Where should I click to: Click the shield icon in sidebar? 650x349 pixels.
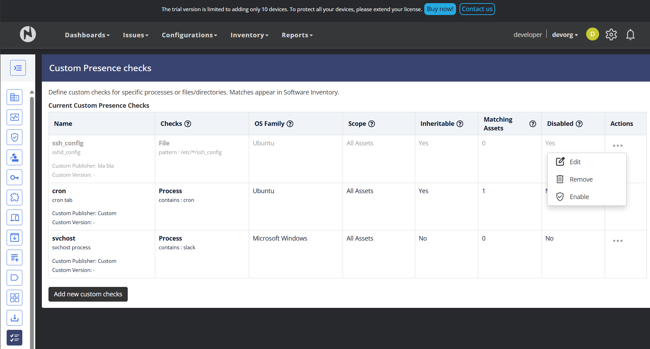[x=15, y=137]
